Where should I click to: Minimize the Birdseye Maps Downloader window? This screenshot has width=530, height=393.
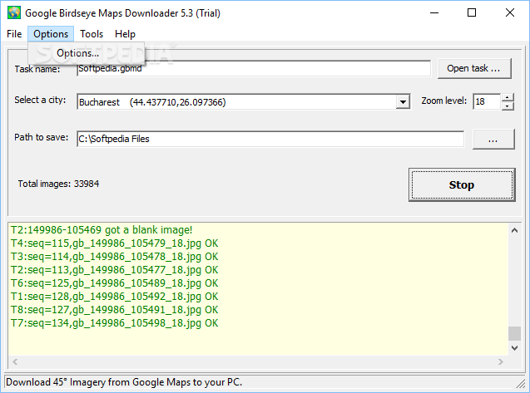434,12
